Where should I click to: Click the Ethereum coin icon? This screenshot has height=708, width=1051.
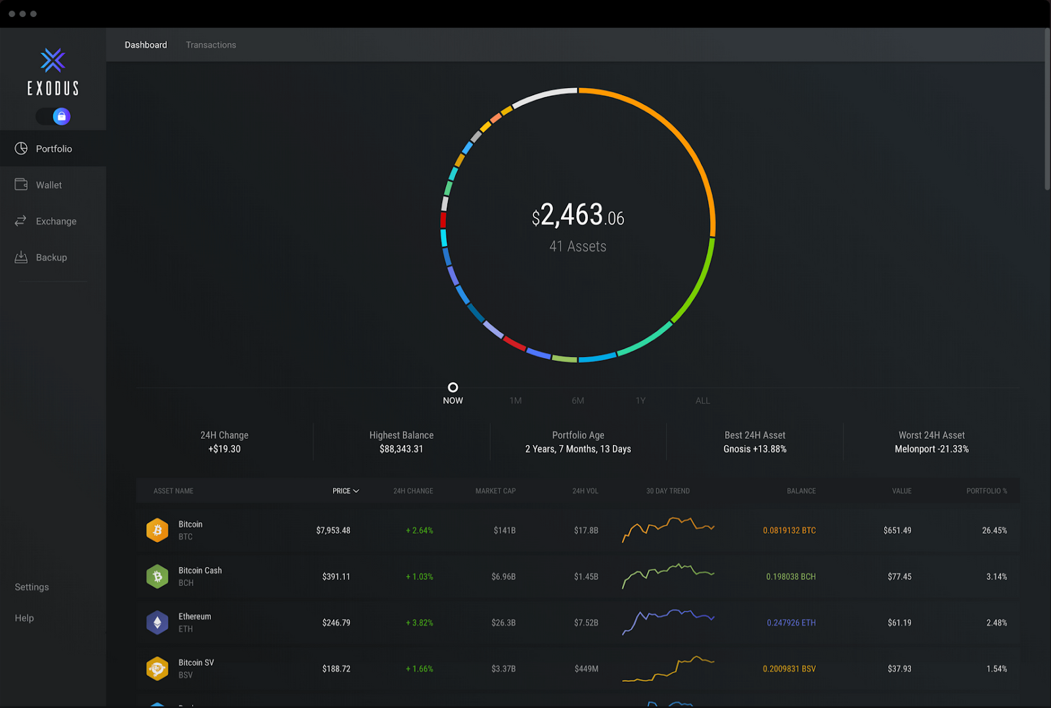pos(157,622)
